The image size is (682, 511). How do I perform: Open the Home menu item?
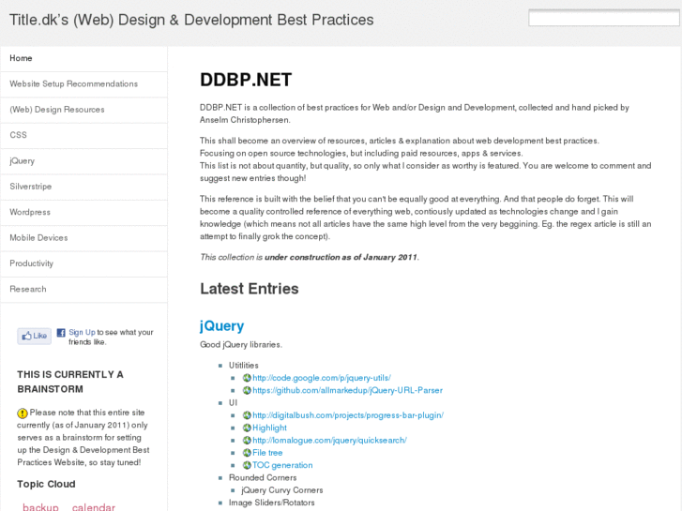coord(83,58)
